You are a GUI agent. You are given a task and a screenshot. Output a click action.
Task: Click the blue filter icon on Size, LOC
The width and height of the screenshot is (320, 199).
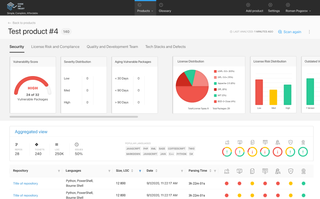(140, 171)
